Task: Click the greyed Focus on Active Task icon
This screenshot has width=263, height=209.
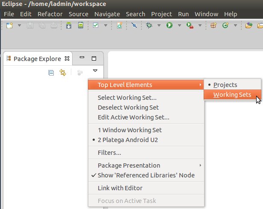Action: (x=80, y=73)
